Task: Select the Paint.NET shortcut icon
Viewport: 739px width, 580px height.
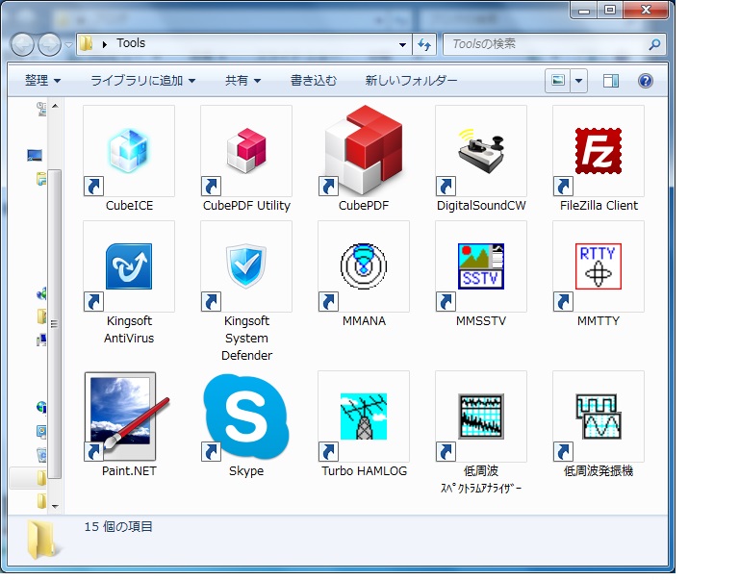Action: tap(129, 416)
